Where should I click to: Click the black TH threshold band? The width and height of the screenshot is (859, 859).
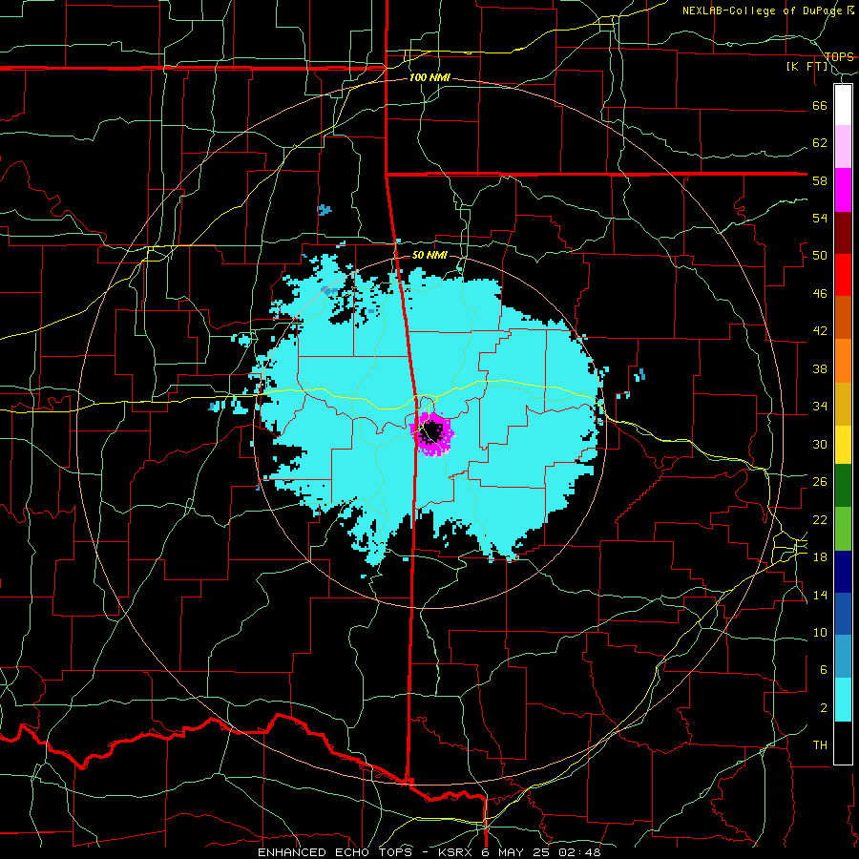click(x=843, y=743)
